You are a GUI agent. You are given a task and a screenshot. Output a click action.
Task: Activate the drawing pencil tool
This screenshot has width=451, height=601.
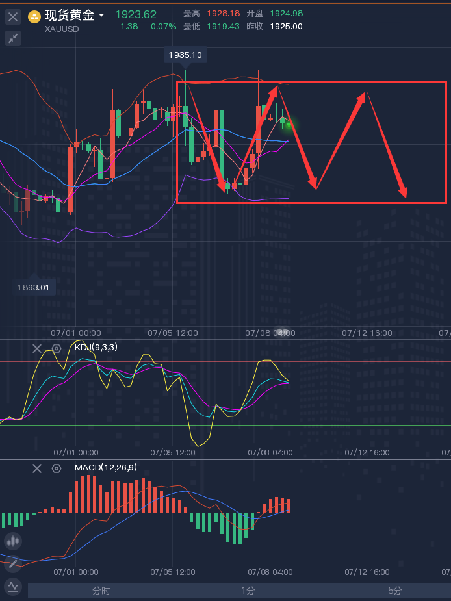(x=13, y=564)
